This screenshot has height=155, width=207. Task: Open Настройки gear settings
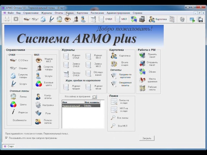[x=44, y=105]
